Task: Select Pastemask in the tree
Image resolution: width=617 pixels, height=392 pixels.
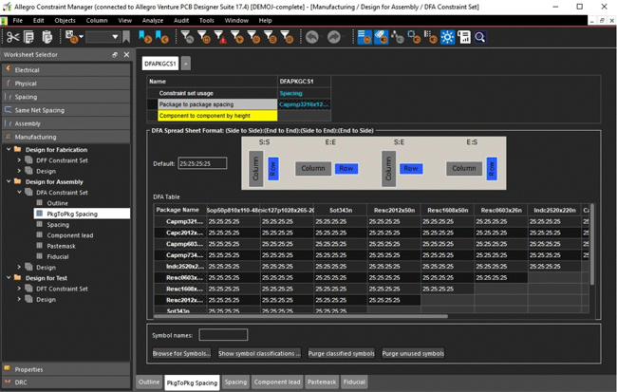Action: (x=61, y=246)
